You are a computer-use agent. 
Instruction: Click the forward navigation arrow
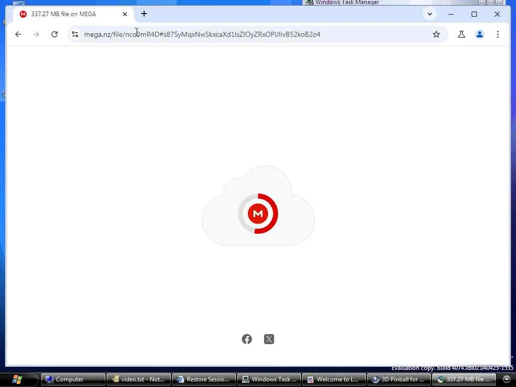[36, 34]
